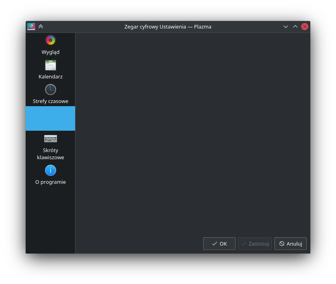Maximize window using the up chevron
The width and height of the screenshot is (336, 284).
tap(295, 27)
